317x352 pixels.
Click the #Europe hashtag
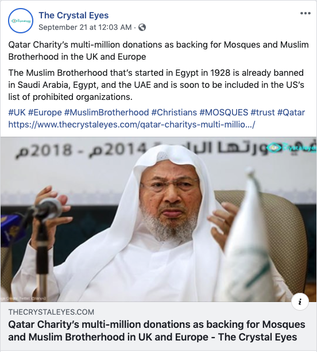click(45, 112)
